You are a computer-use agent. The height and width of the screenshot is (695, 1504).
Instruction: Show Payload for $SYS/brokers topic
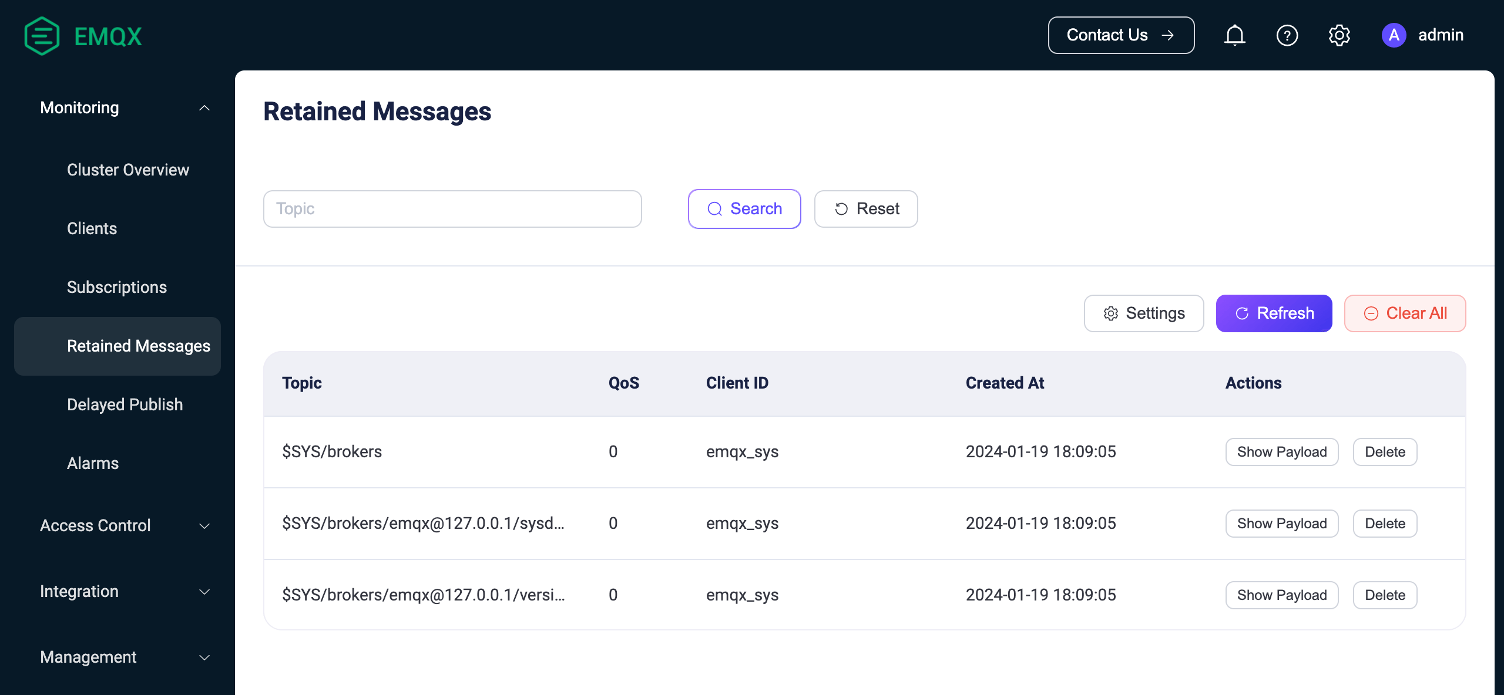click(x=1281, y=452)
